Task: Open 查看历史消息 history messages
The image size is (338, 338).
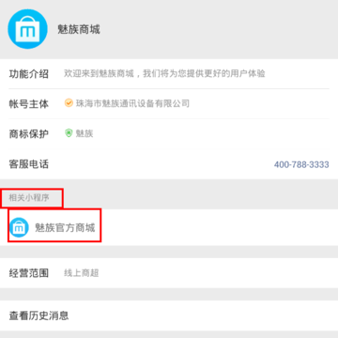Action: point(38,315)
